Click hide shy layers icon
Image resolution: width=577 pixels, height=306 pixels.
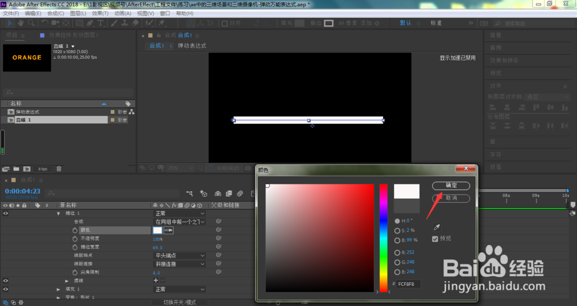pyautogui.click(x=218, y=193)
